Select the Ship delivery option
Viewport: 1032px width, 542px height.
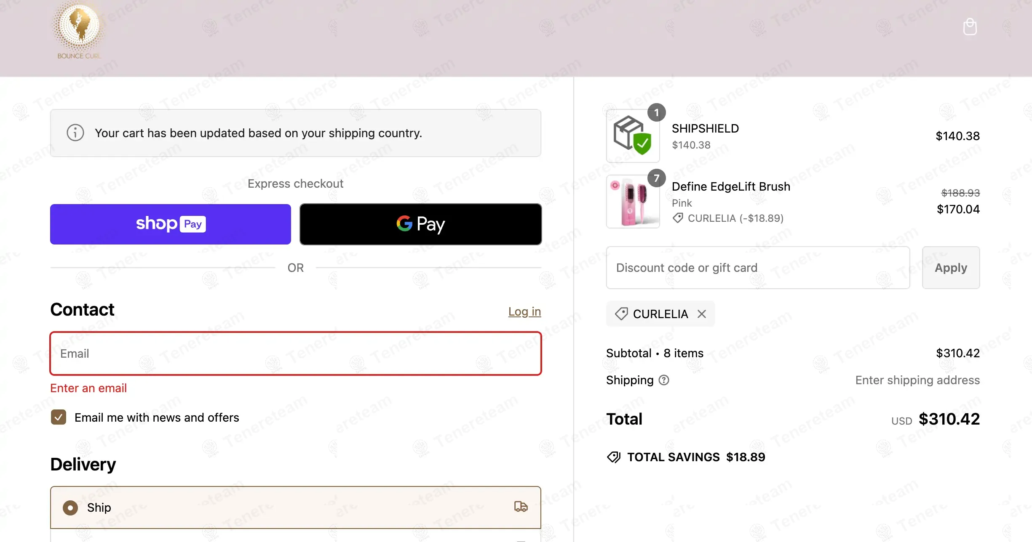(70, 507)
